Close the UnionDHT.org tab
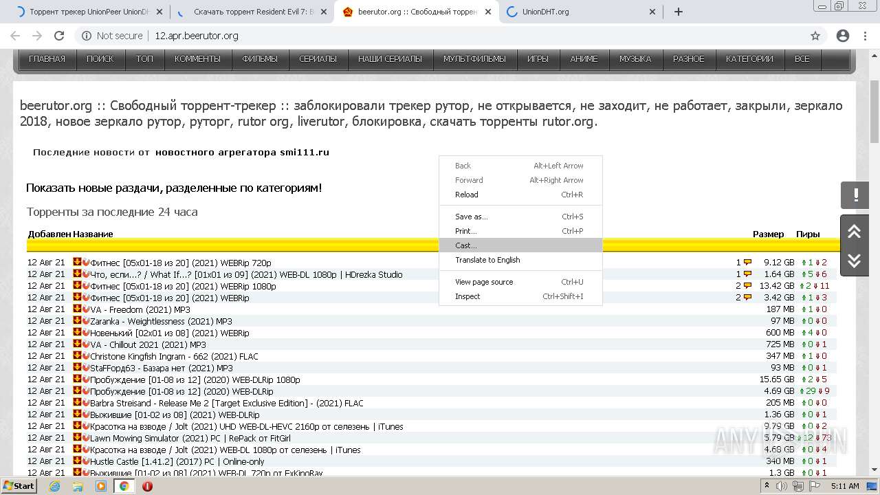This screenshot has height=495, width=880. click(x=653, y=12)
